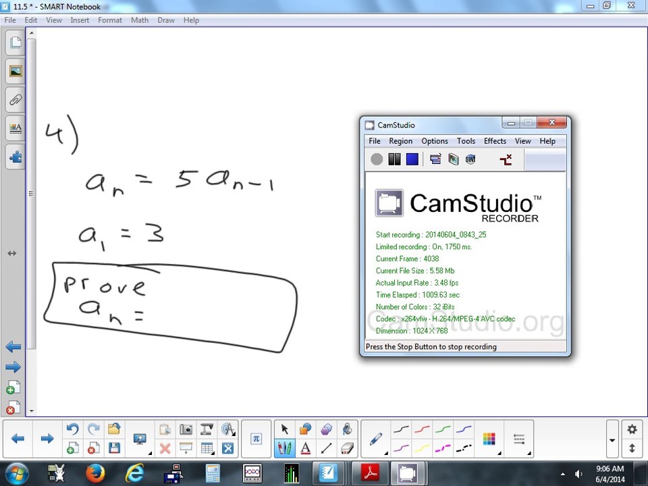Open the Properties tab in sidebar
The image size is (648, 486).
coord(16,128)
